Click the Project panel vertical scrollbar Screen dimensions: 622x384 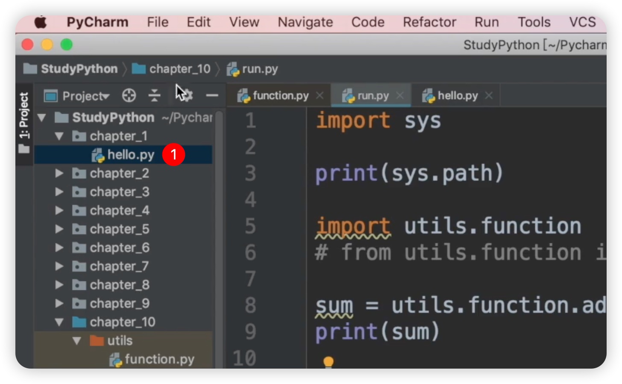(x=219, y=239)
